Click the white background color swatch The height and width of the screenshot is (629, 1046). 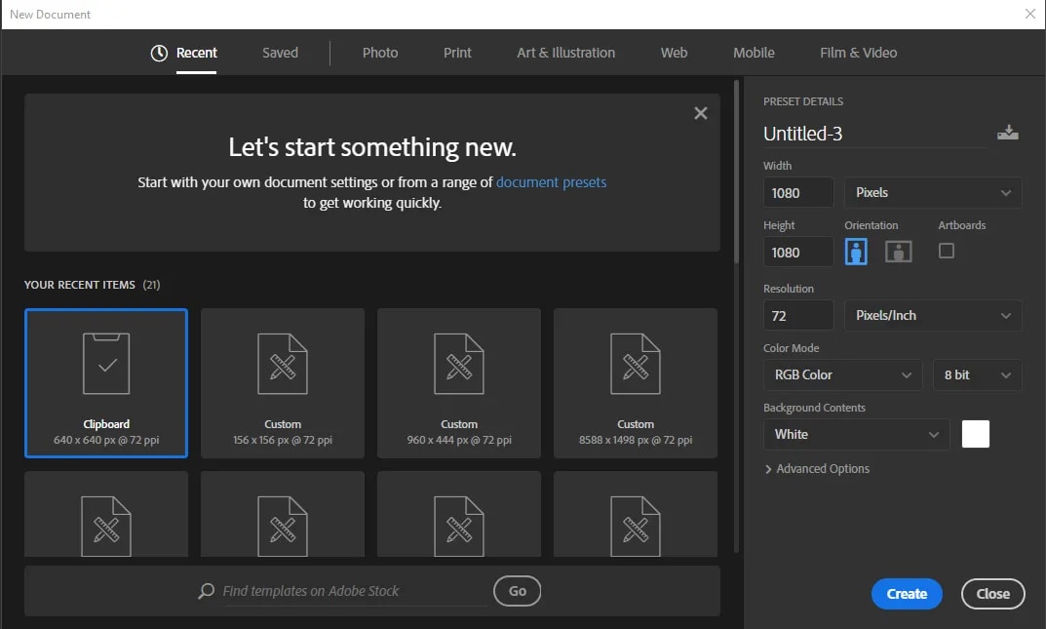[x=975, y=434]
